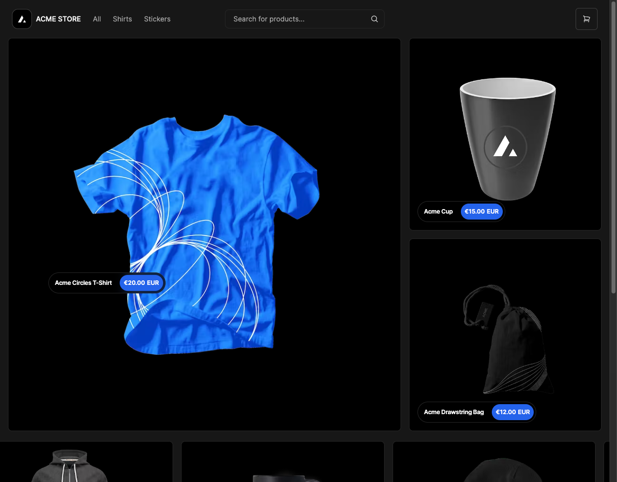Click the €20.00 EUR price badge

141,282
